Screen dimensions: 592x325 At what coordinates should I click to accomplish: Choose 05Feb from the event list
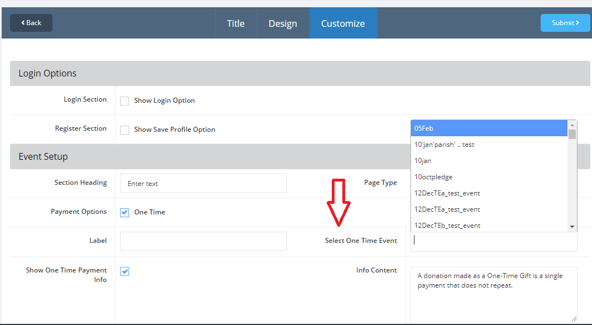[x=489, y=128]
